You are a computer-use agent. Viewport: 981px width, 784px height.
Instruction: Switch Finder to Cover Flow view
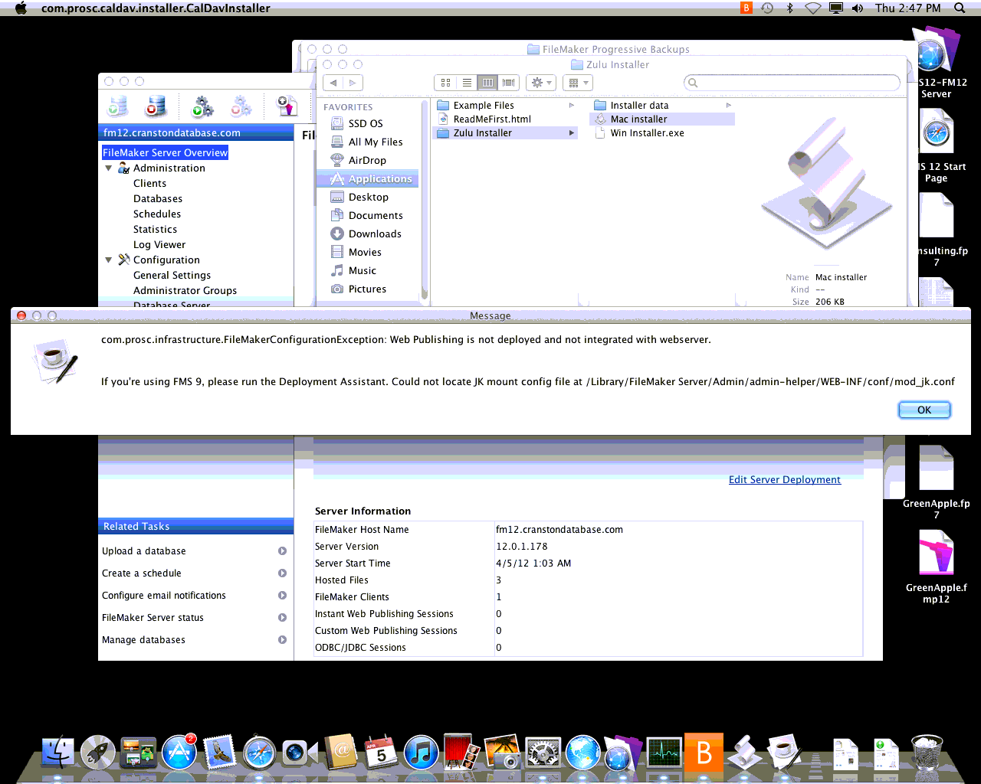pos(509,83)
